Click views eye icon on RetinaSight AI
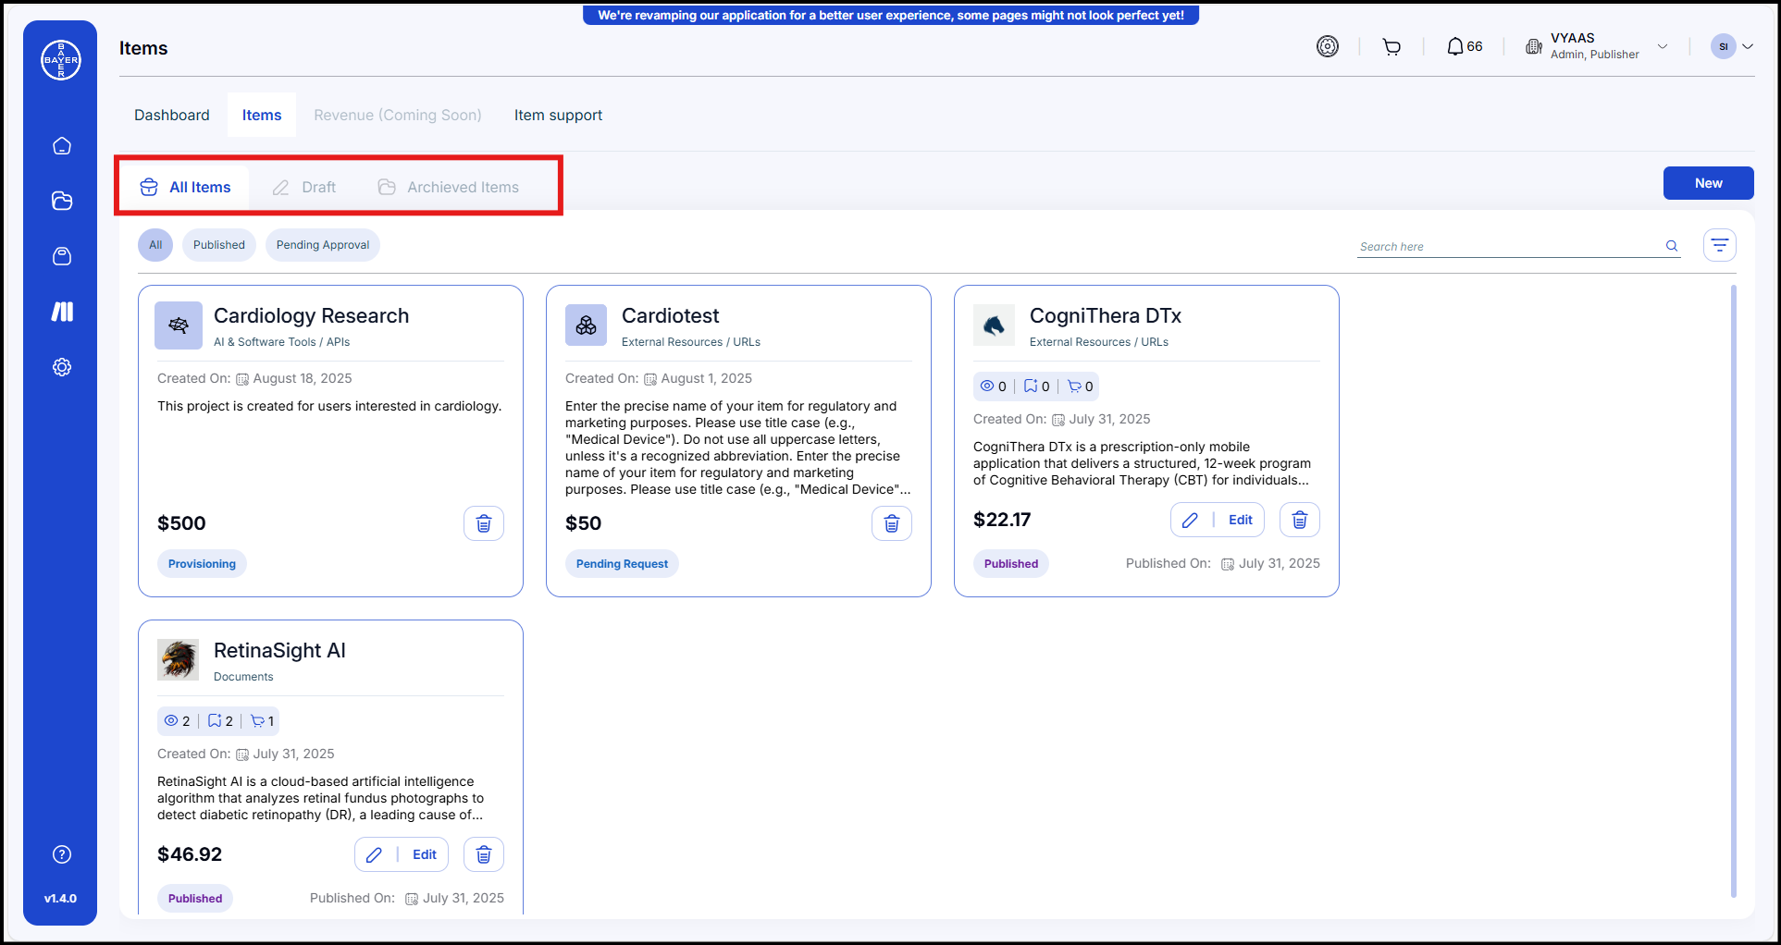The image size is (1781, 945). (171, 721)
